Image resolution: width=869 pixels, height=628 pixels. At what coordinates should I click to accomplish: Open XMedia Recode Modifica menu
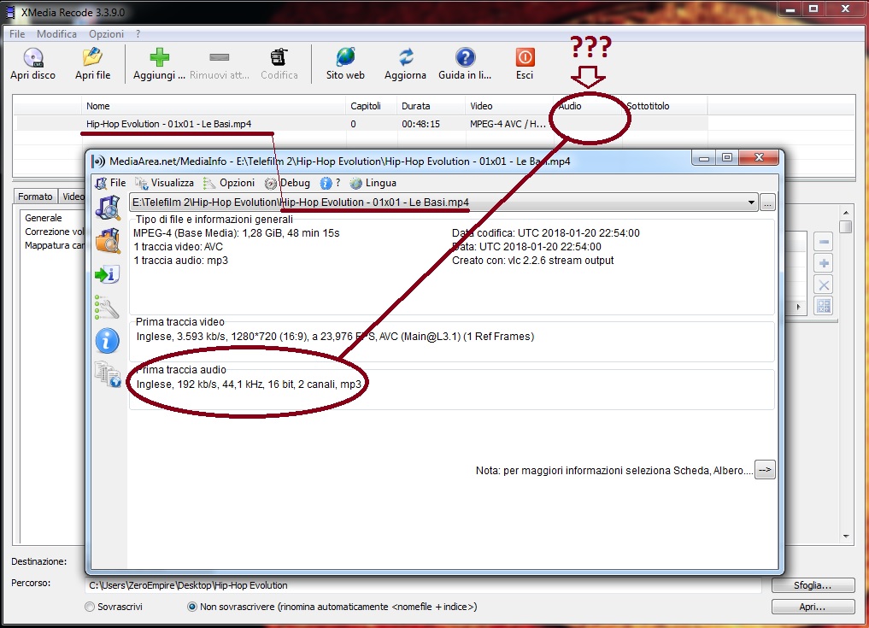[56, 34]
